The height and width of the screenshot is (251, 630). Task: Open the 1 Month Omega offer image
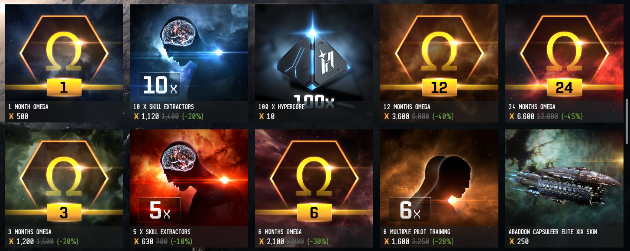64,53
